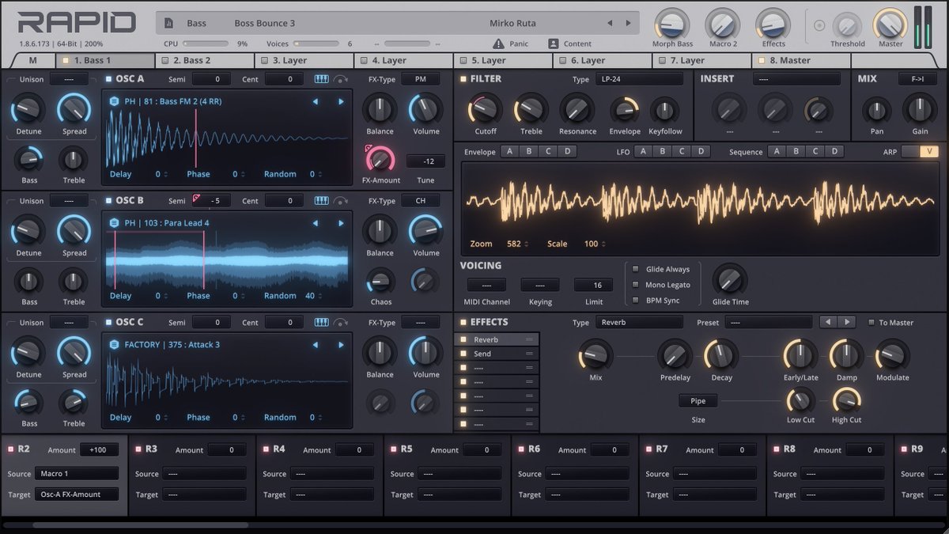This screenshot has height=534, width=949.
Task: Switch to the 8. Master tab
Action: (x=800, y=60)
